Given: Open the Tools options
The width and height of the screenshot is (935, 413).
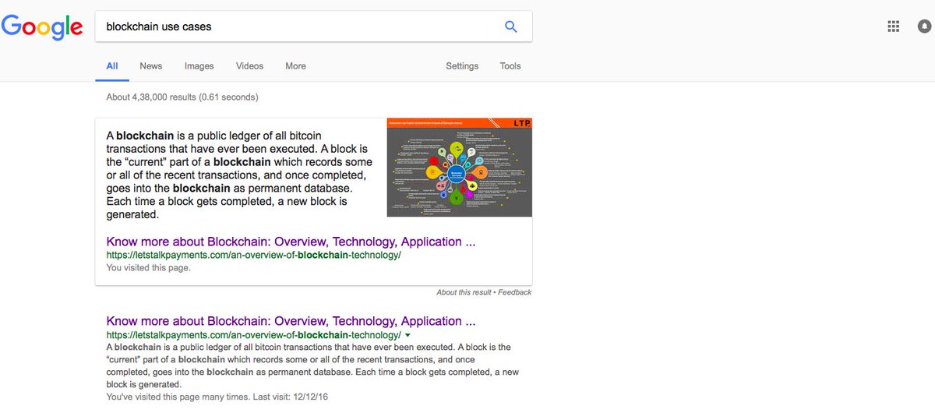Looking at the screenshot, I should pyautogui.click(x=510, y=66).
